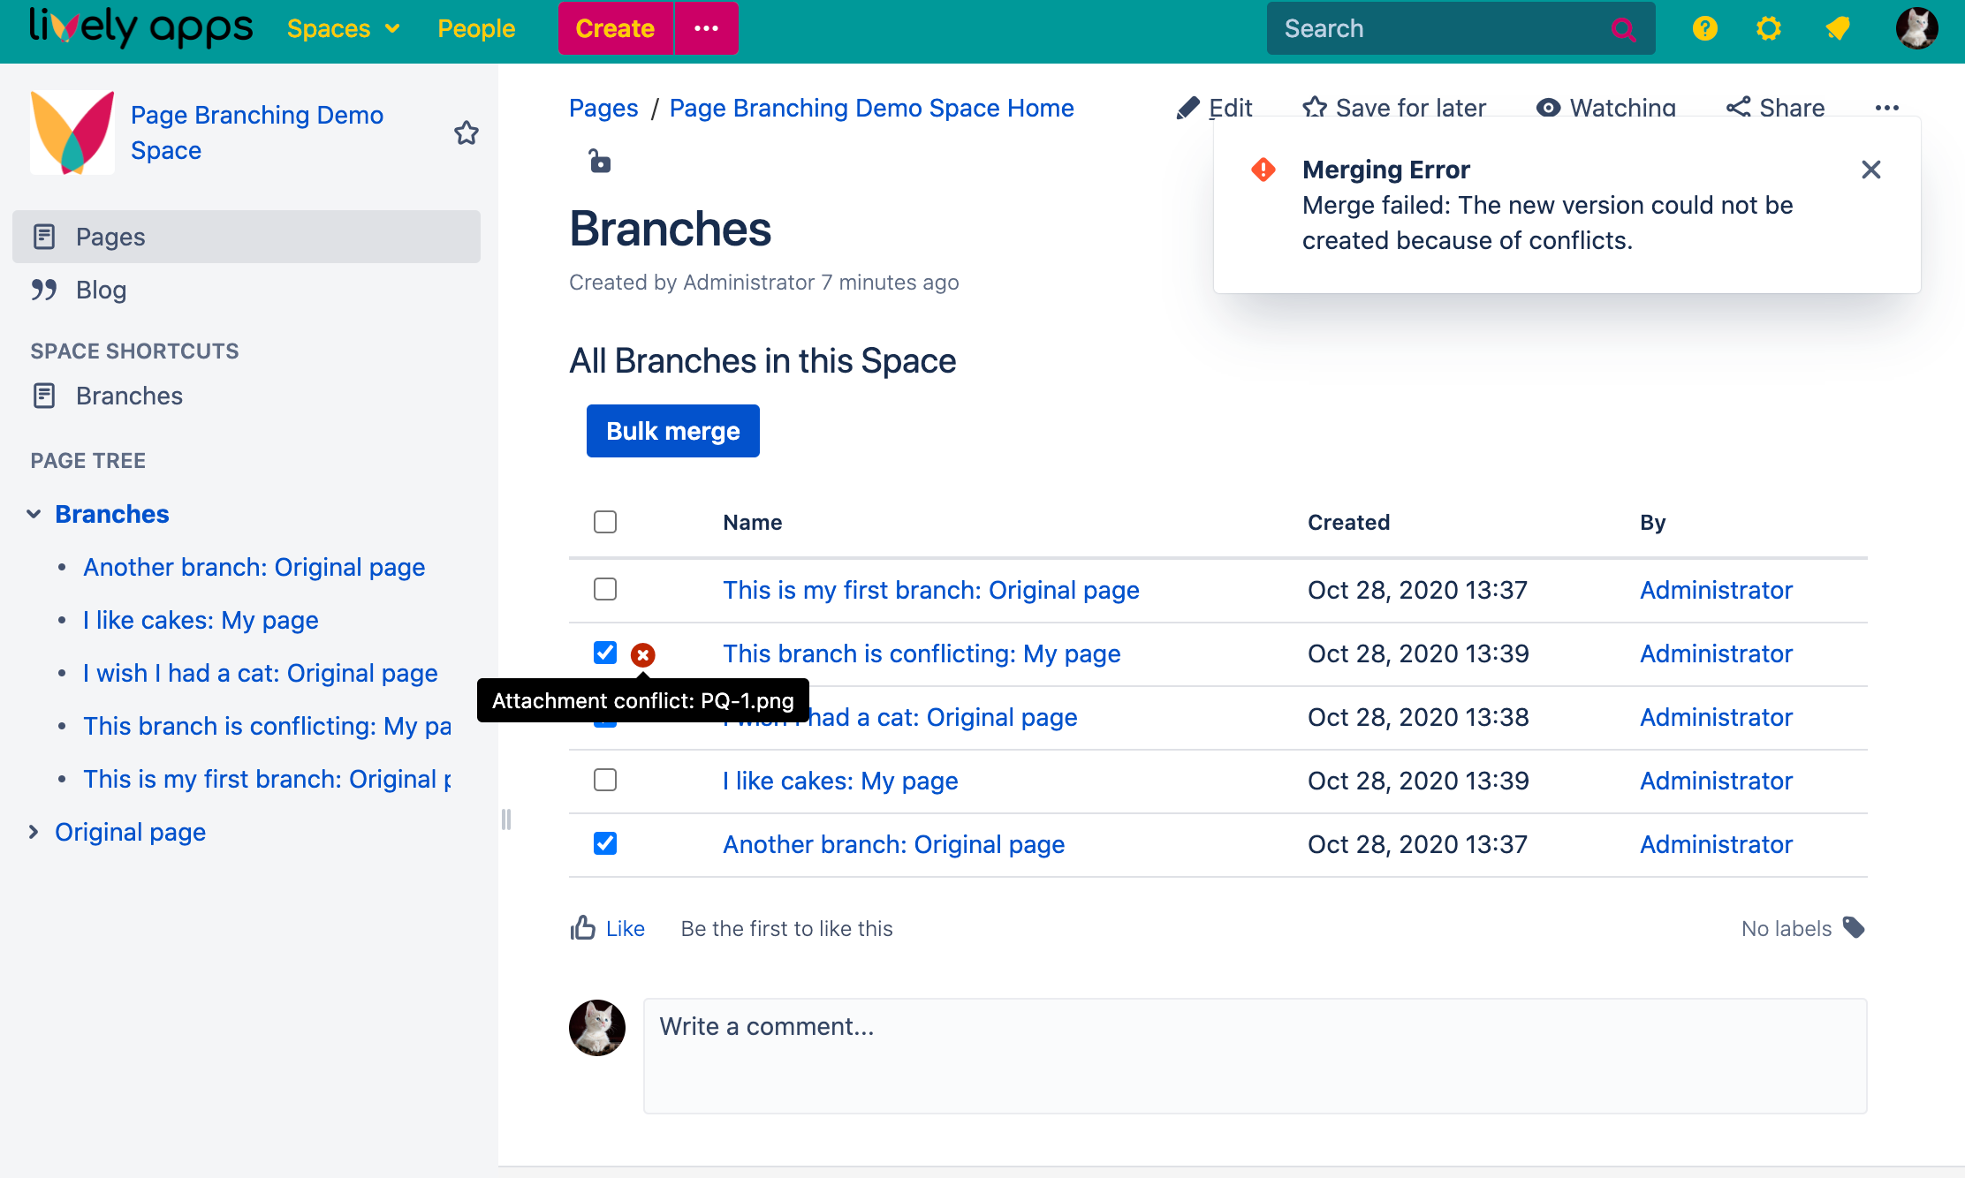The width and height of the screenshot is (1965, 1178).
Task: Click the Like link
Action: [626, 928]
